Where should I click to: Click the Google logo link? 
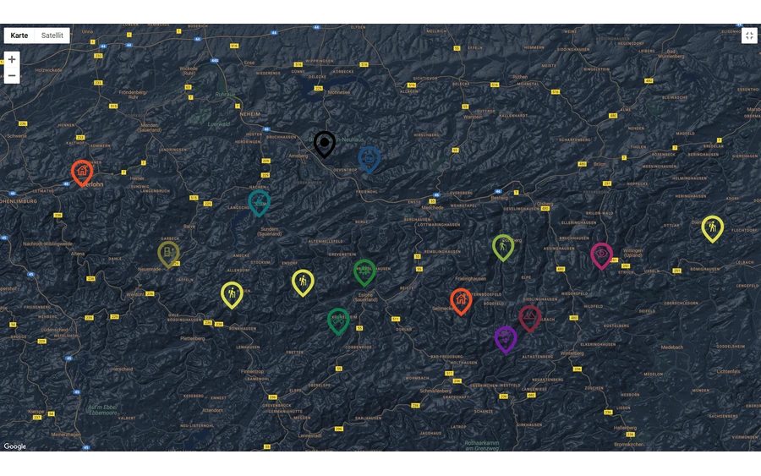(x=15, y=446)
